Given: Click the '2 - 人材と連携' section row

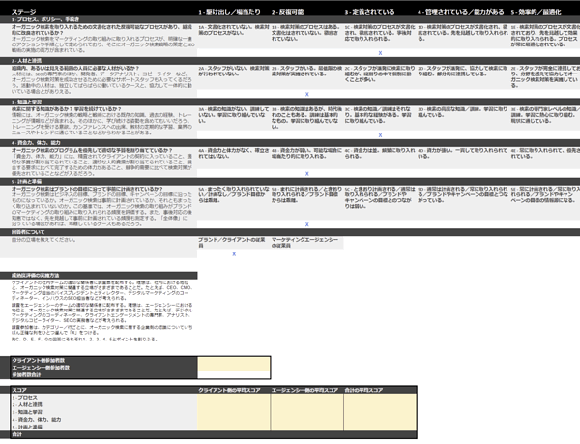Looking at the screenshot, I should pos(290,61).
